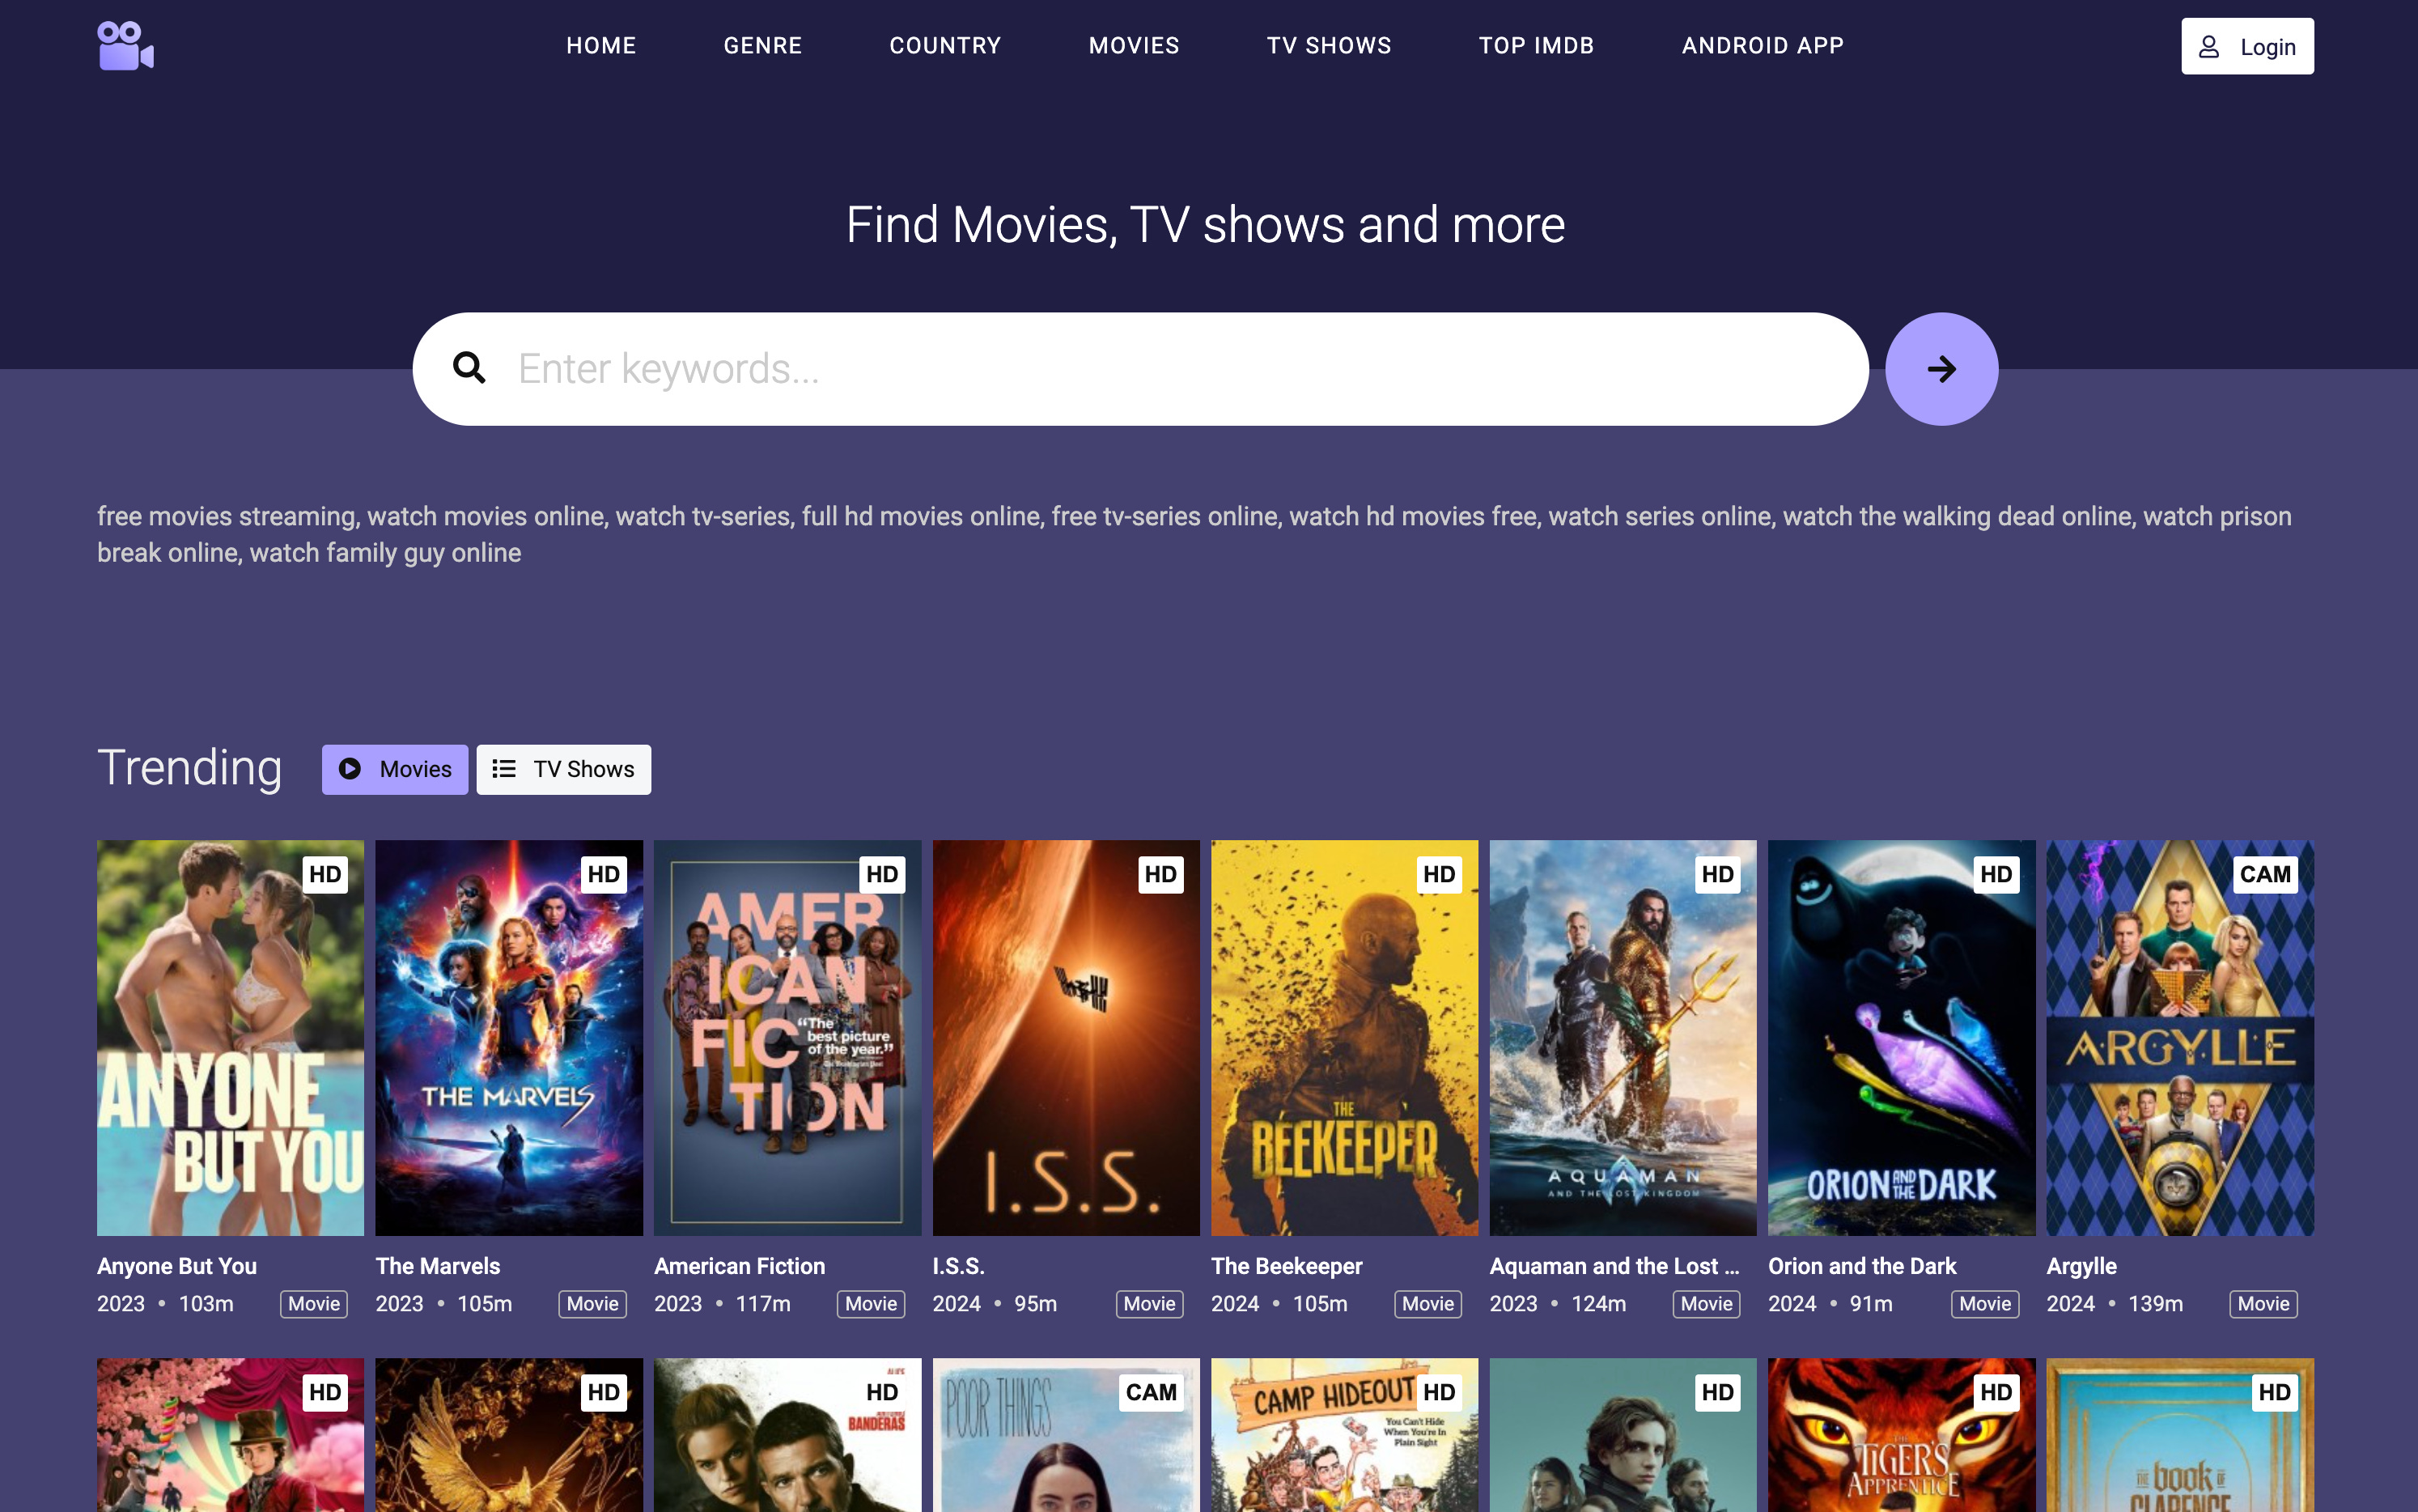The image size is (2418, 1512).
Task: Open the COUNTRY menu
Action: click(946, 46)
